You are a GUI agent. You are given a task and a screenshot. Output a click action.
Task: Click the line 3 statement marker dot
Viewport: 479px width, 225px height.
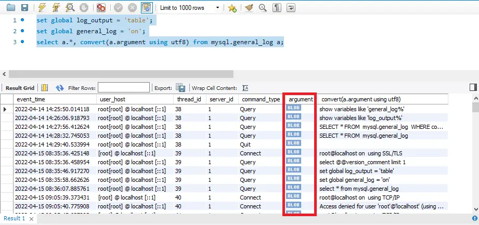22,42
